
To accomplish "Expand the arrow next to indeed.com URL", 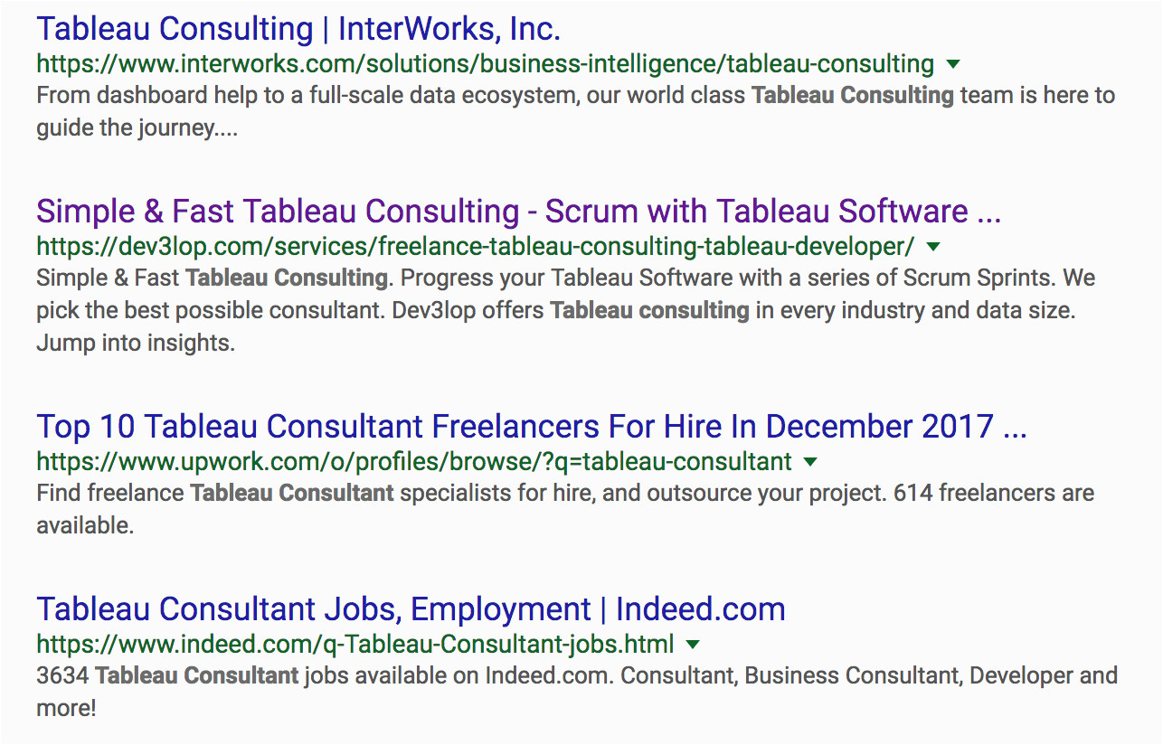I will pos(693,645).
